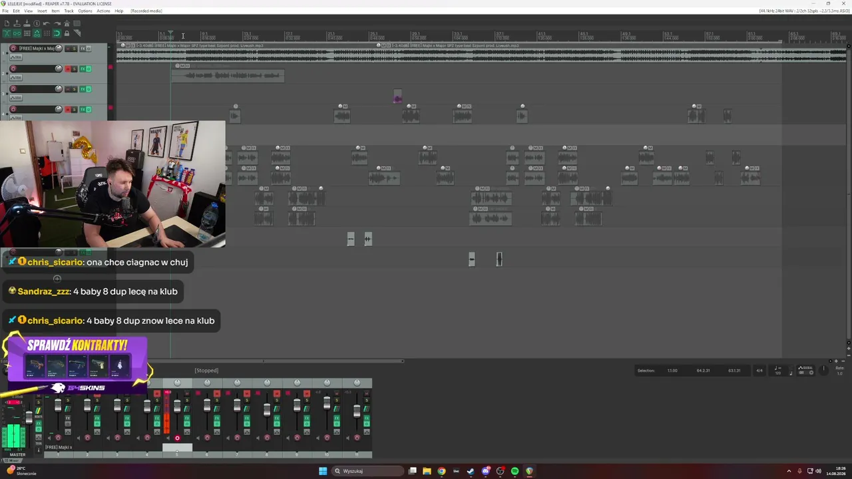Solo mixer track 10
The image size is (852, 479).
(337, 399)
